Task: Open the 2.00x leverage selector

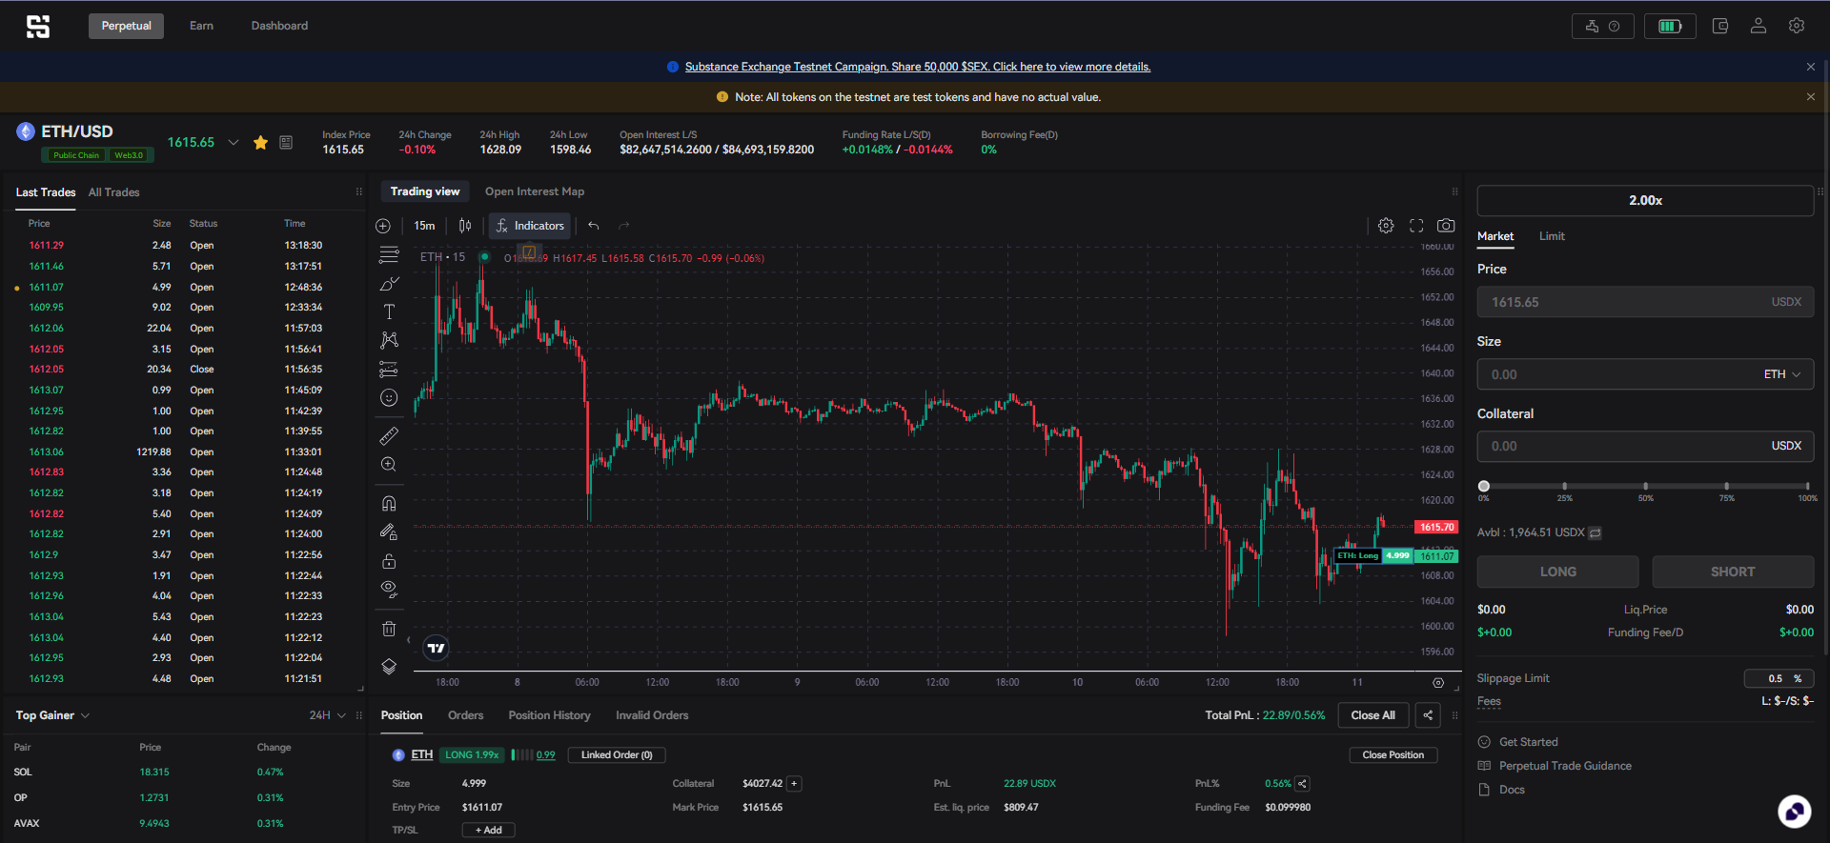Action: [x=1645, y=201]
